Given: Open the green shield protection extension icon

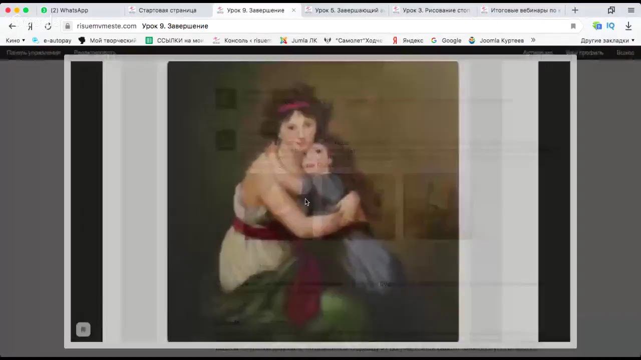Looking at the screenshot, I should pos(597,26).
